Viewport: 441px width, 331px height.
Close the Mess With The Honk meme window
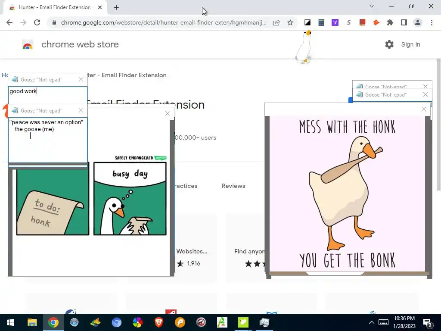click(x=424, y=109)
